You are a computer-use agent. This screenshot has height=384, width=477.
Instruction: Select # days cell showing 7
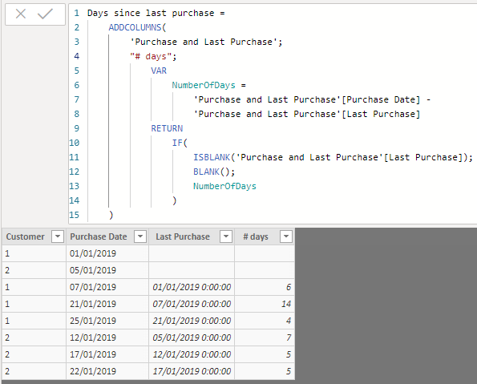[x=265, y=338]
